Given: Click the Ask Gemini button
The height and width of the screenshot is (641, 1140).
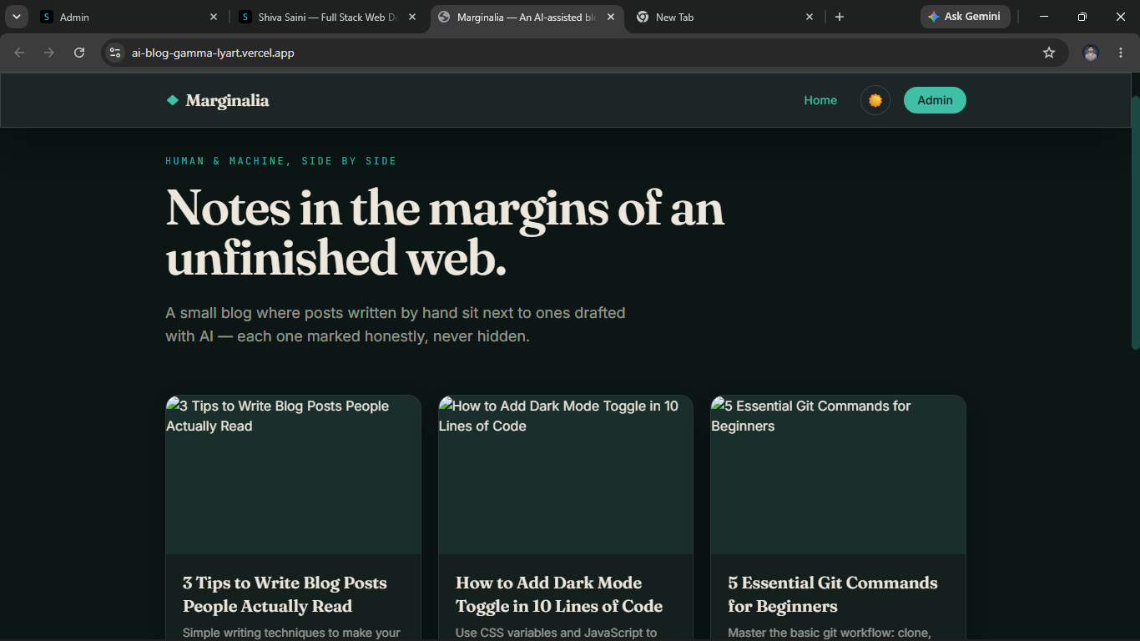Looking at the screenshot, I should 965,17.
